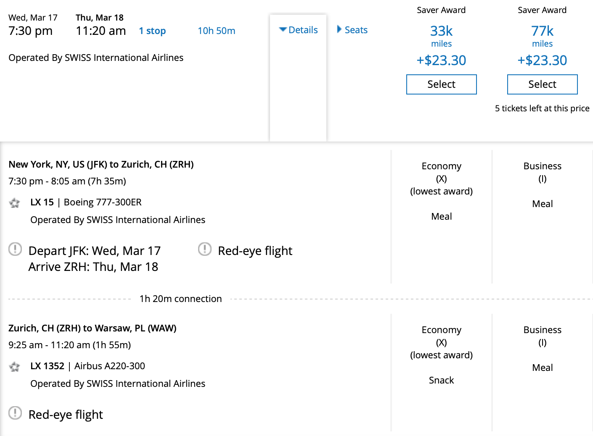Click flight number LX 1352
This screenshot has width=593, height=436.
[x=47, y=366]
